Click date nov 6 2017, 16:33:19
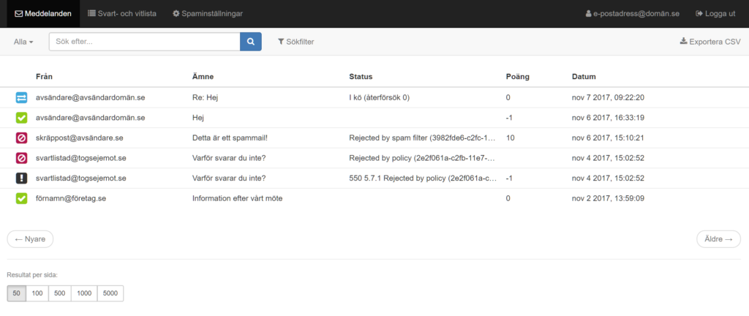The image size is (749, 316). (608, 118)
